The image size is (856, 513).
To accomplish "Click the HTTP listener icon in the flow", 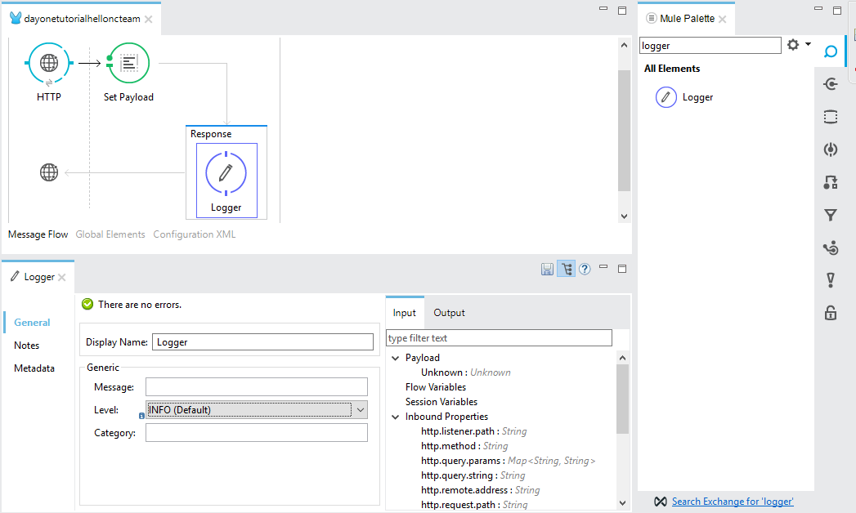I will tap(49, 62).
